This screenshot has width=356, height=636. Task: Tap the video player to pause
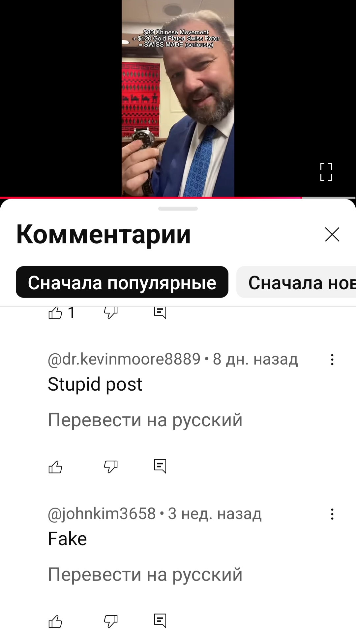pos(178,98)
